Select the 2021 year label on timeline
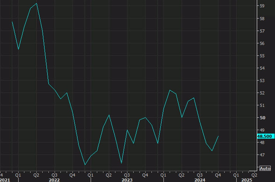Screen dimensions: 275x182 [5, 179]
